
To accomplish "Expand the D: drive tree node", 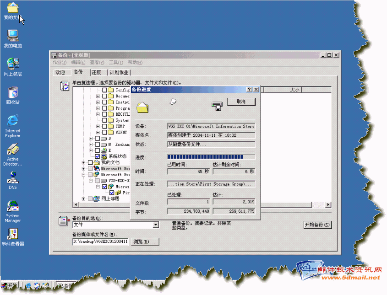I will [91, 138].
